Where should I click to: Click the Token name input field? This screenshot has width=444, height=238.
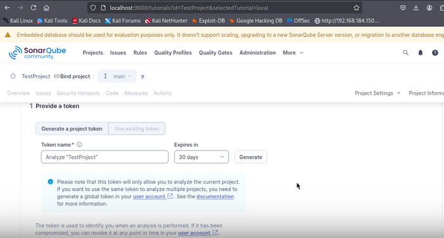(105, 157)
